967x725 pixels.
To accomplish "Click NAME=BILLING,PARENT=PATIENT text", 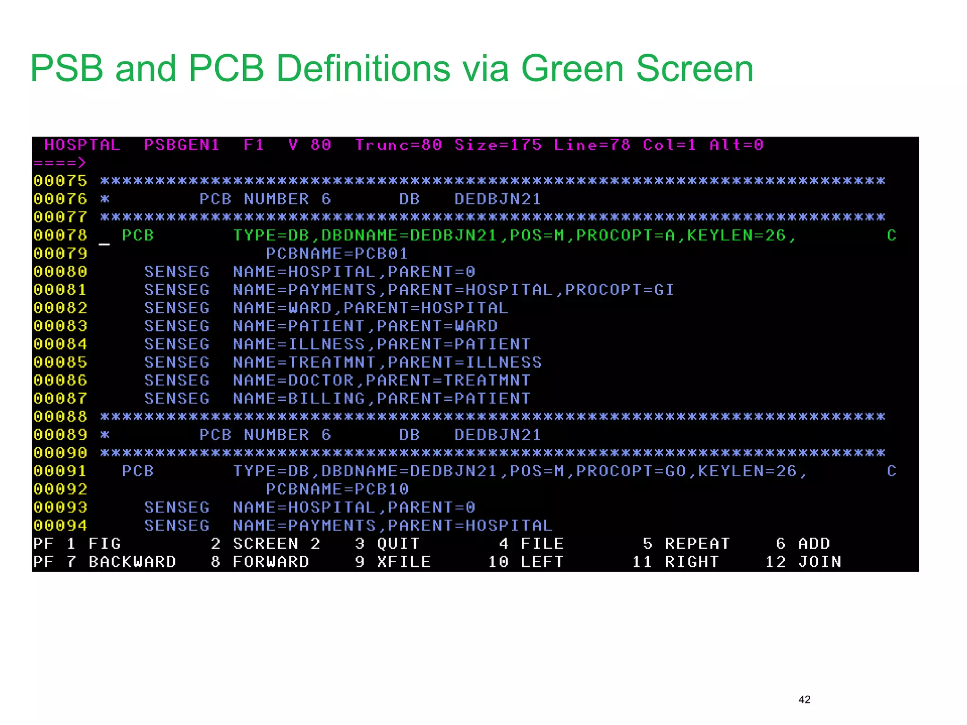I will click(x=382, y=398).
